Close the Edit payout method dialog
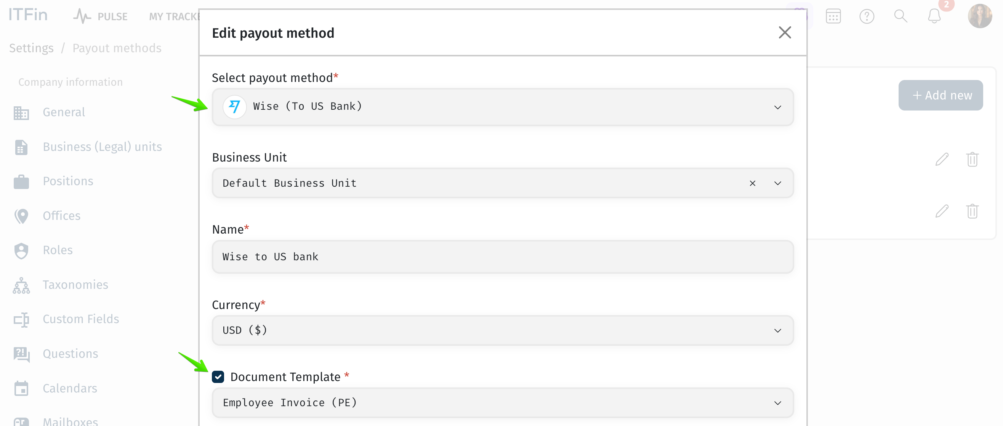The width and height of the screenshot is (1003, 426). point(785,33)
